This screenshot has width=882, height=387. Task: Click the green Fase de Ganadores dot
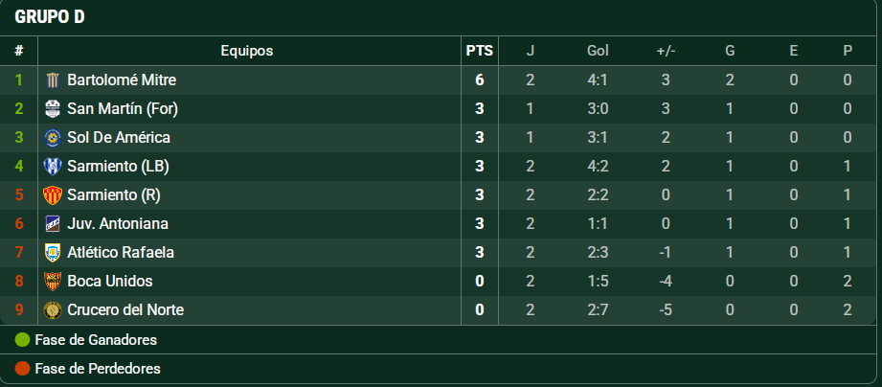(22, 340)
